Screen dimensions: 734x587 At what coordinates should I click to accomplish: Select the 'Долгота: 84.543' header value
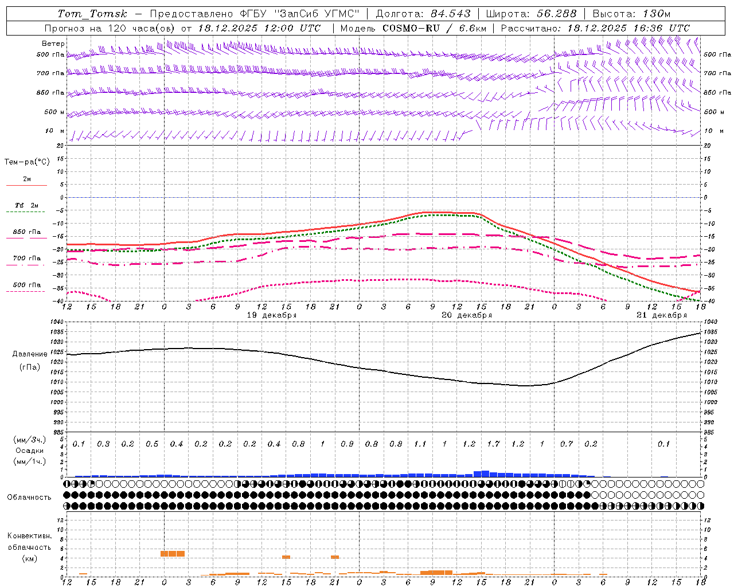[423, 14]
